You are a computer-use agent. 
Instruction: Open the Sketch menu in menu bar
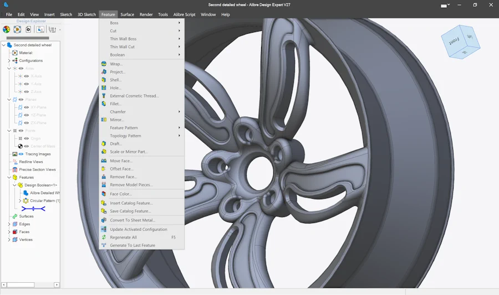click(66, 14)
